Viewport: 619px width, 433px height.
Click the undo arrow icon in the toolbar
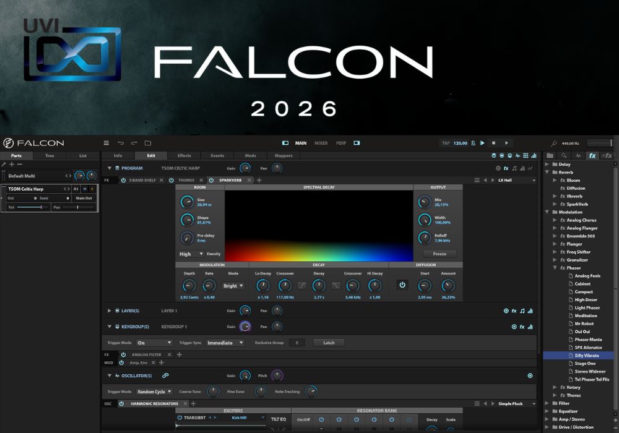tap(120, 143)
